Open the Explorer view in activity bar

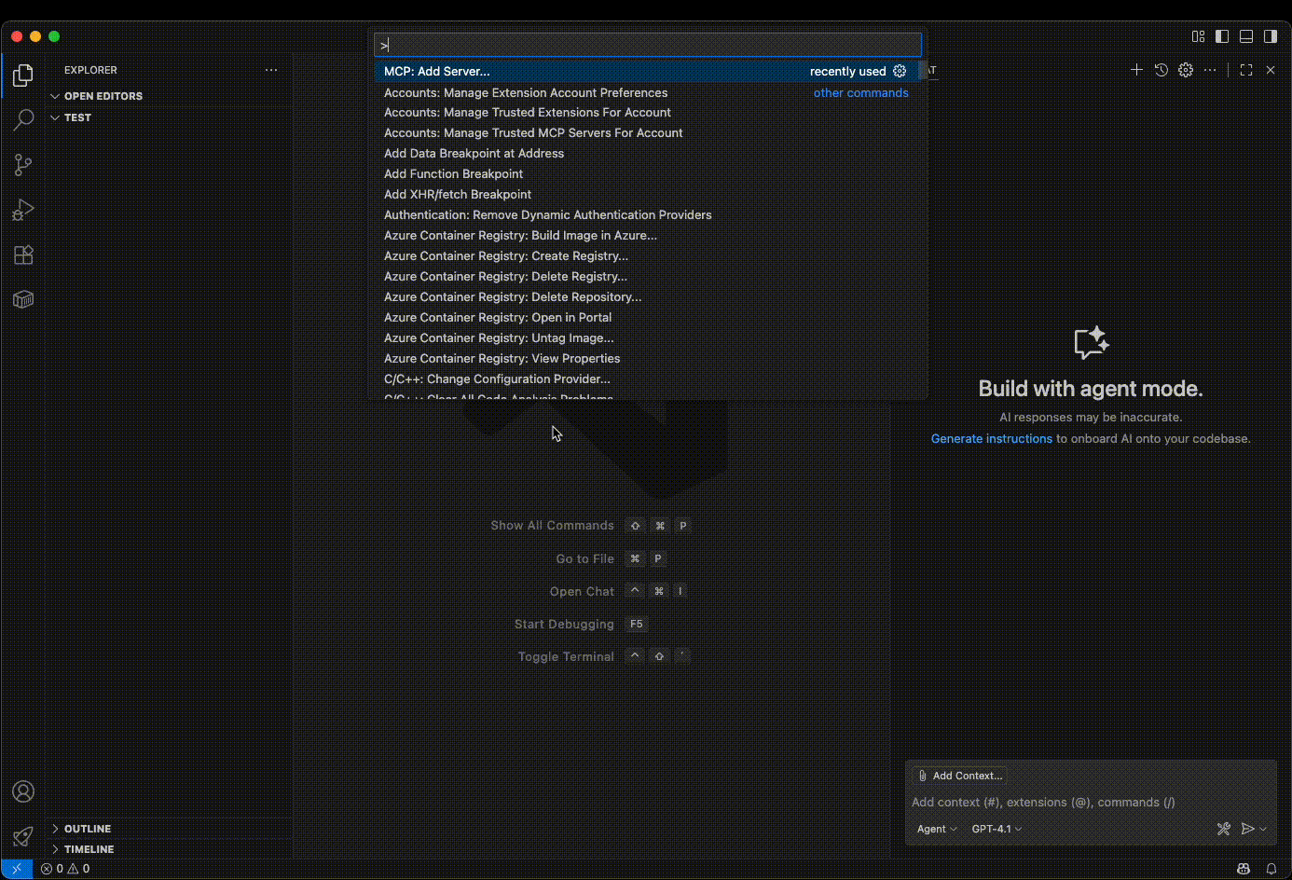[x=23, y=76]
